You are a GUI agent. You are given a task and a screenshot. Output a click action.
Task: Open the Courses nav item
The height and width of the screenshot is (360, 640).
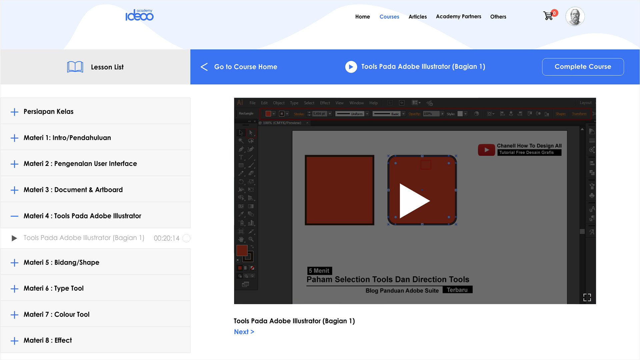click(x=389, y=17)
